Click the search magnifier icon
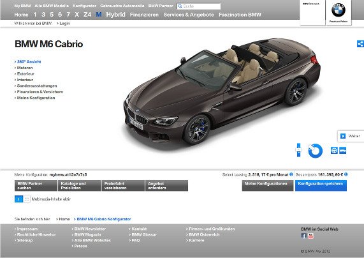The width and height of the screenshot is (364, 258). [x=180, y=6]
